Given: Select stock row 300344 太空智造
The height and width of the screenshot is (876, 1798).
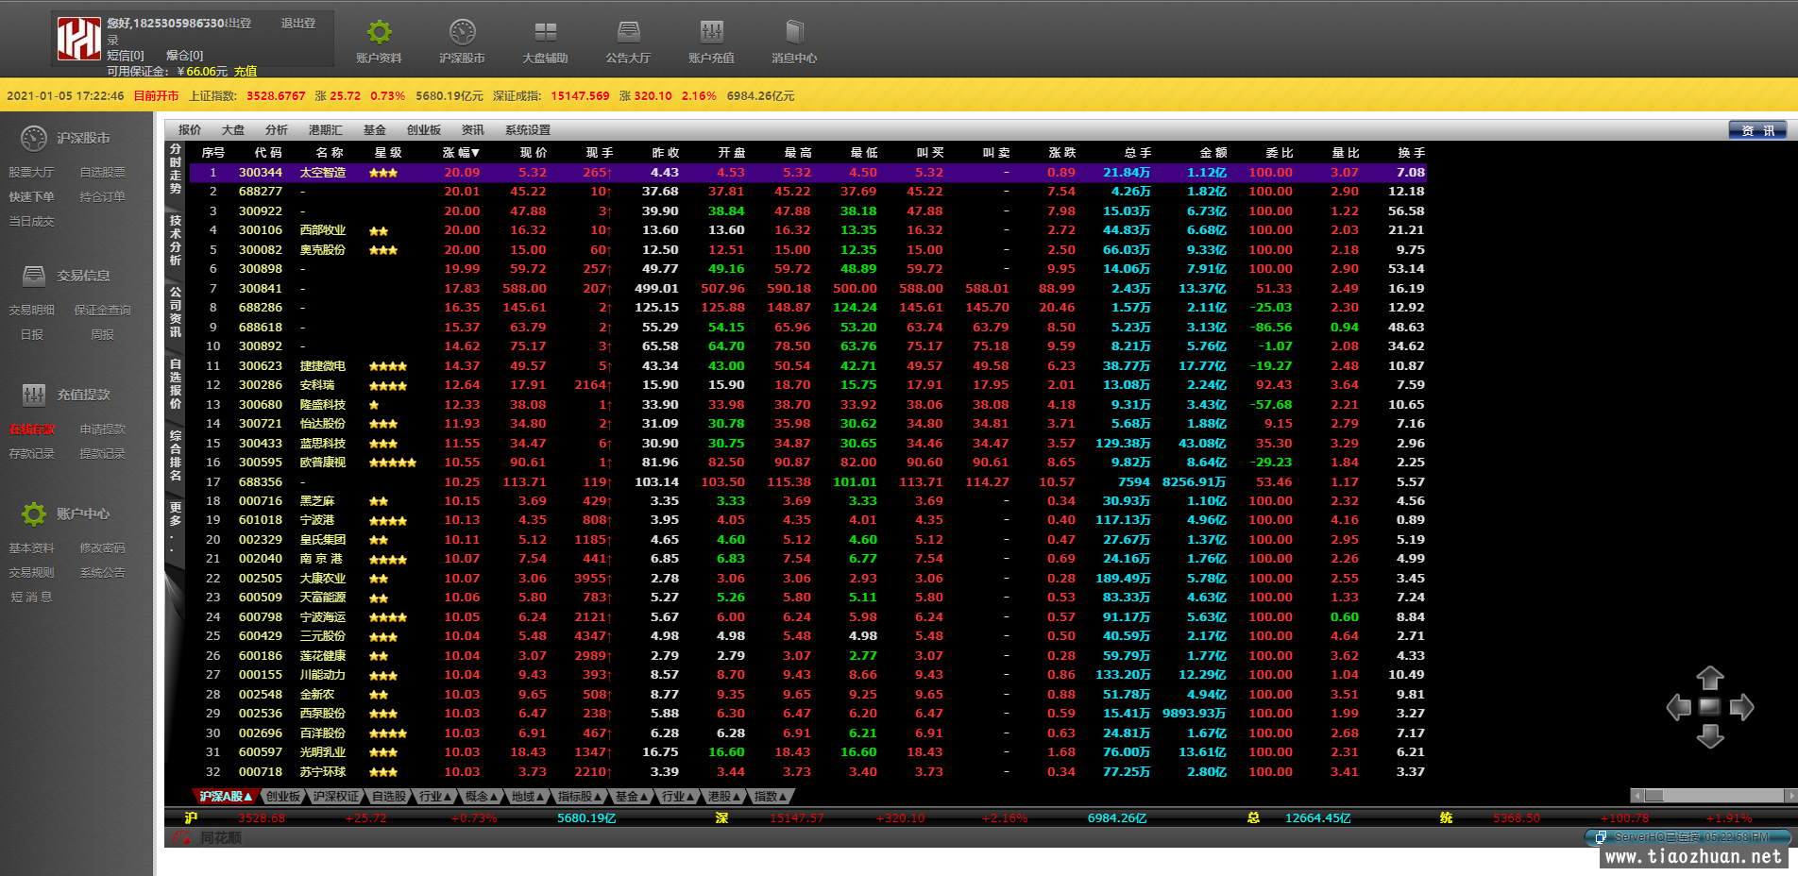Looking at the screenshot, I should [808, 173].
